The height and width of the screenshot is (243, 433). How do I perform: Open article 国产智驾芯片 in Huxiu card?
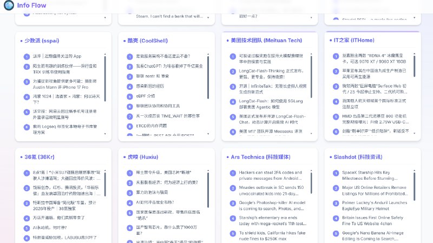pos(167,230)
